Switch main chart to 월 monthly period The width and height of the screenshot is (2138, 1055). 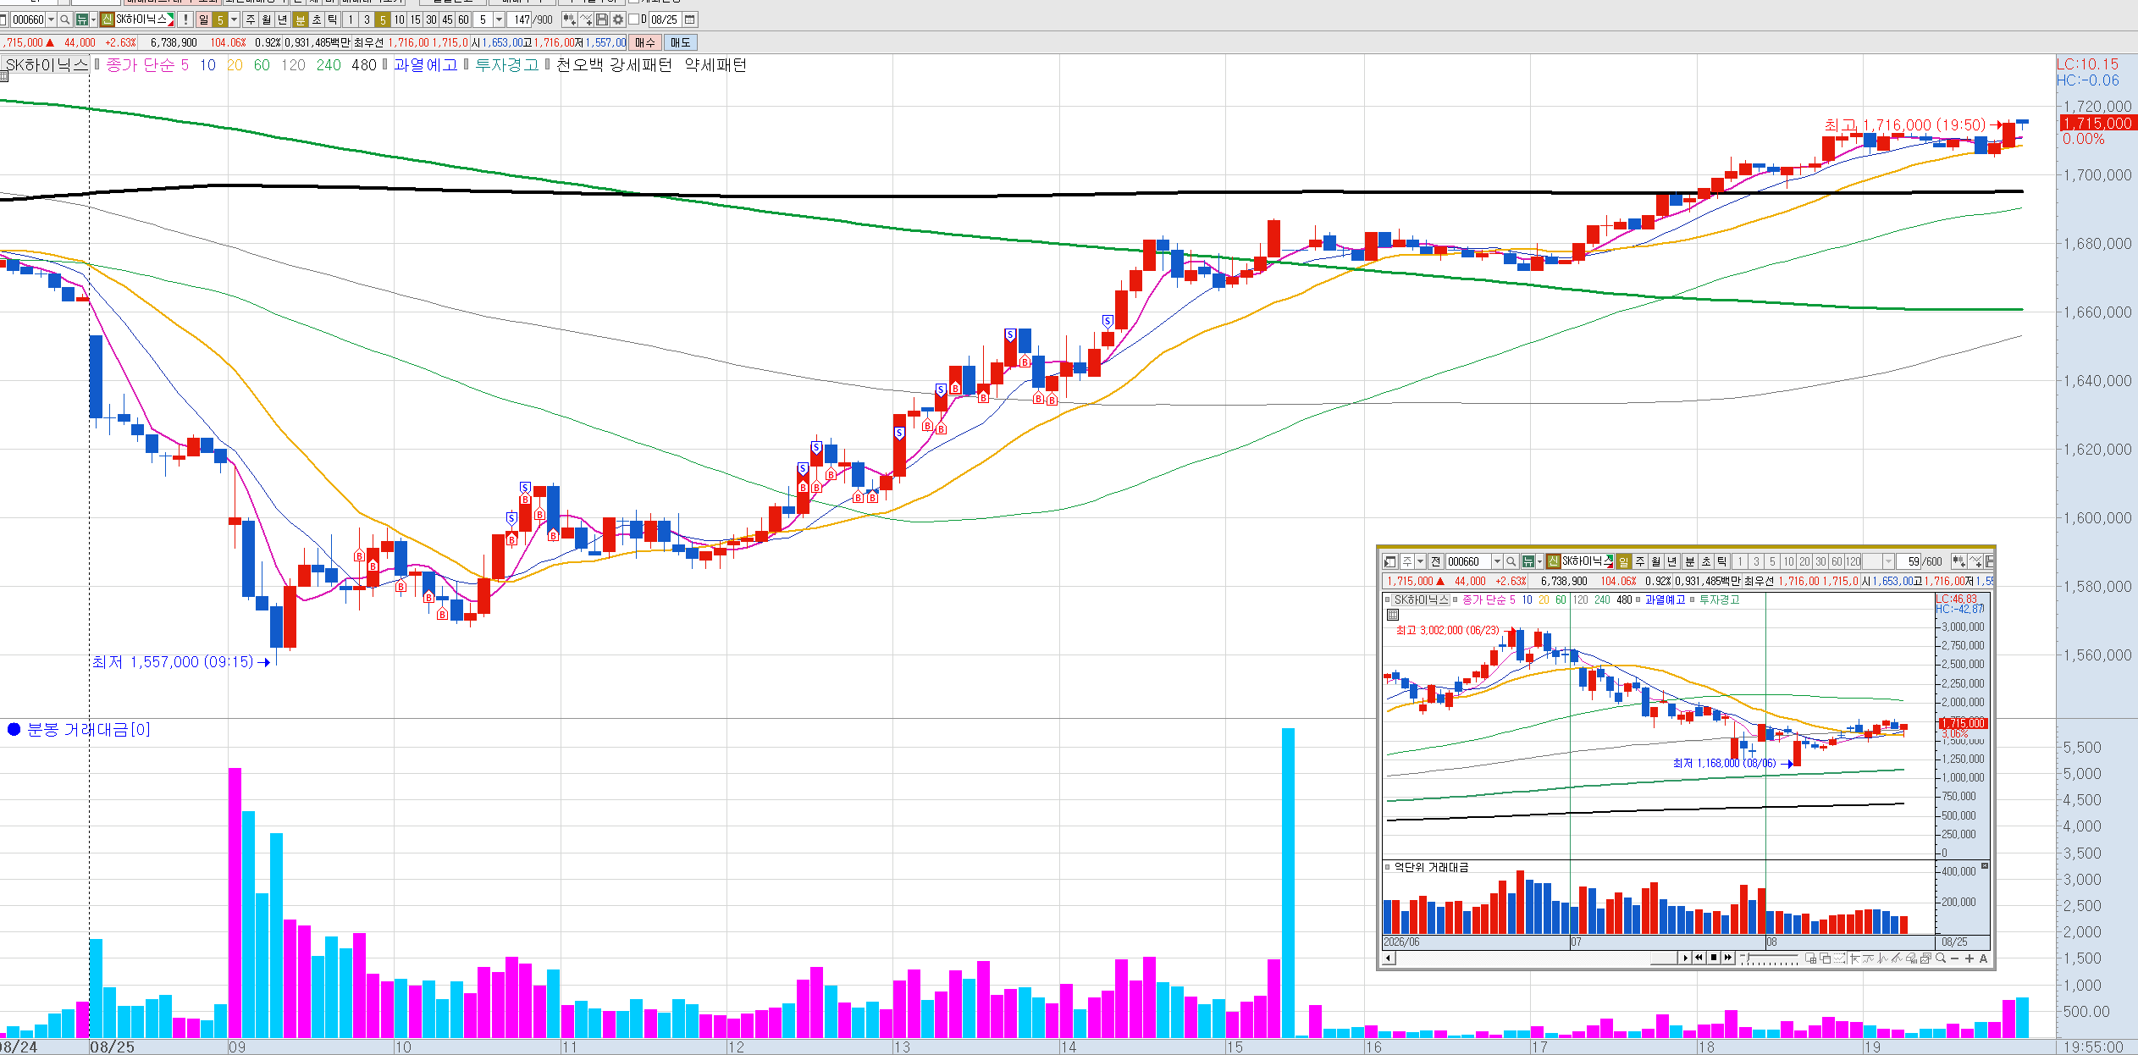tap(267, 19)
